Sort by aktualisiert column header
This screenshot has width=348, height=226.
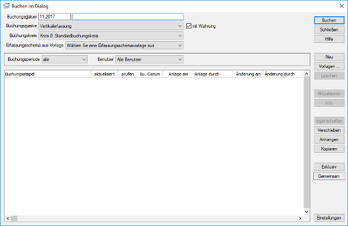[x=104, y=74]
